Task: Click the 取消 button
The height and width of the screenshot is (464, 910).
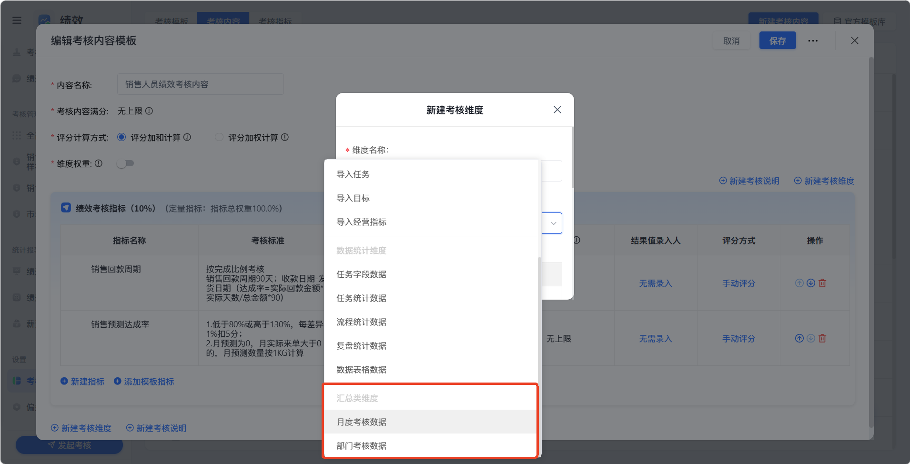Action: [x=731, y=40]
